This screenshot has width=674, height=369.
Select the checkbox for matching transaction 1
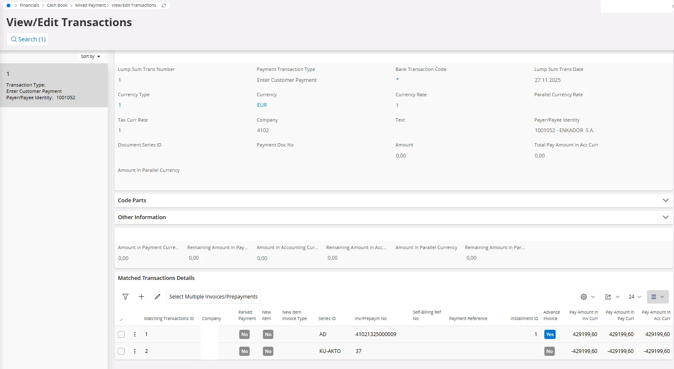(121, 334)
